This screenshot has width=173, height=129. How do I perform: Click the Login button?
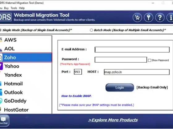(120, 88)
